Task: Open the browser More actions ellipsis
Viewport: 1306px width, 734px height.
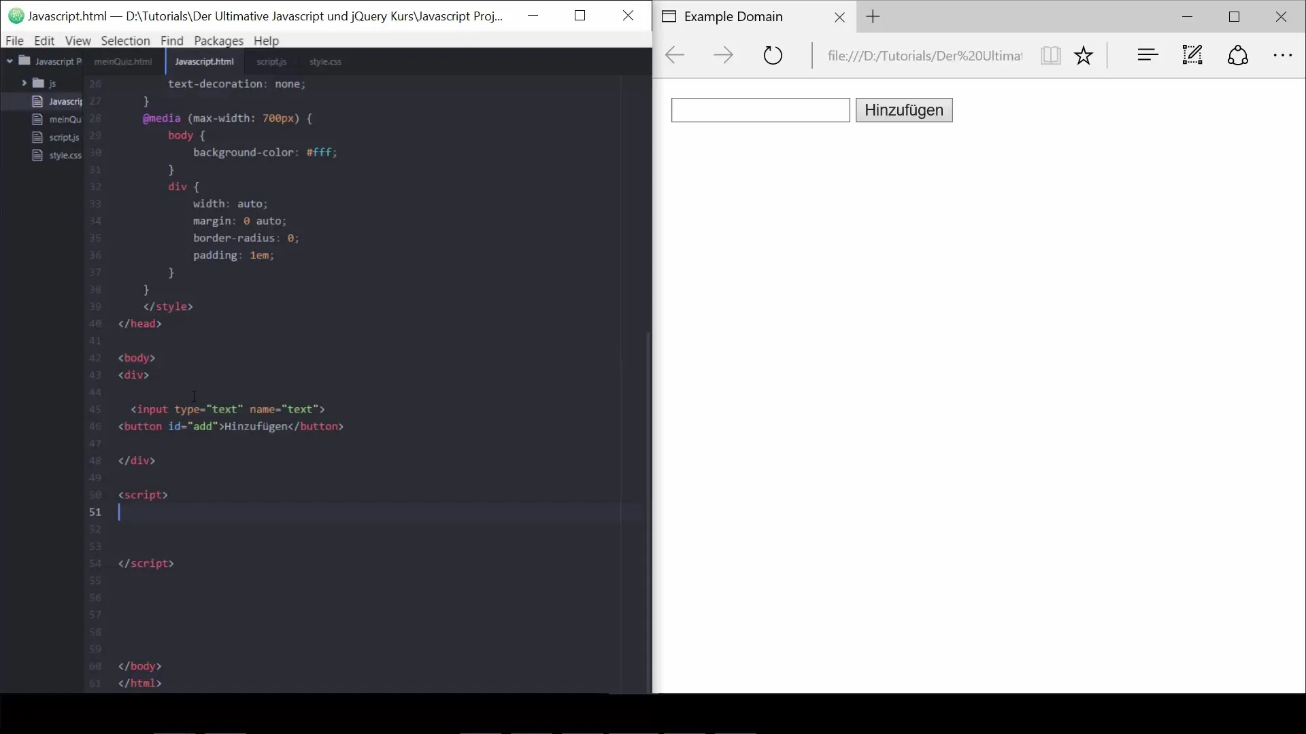Action: (1283, 56)
